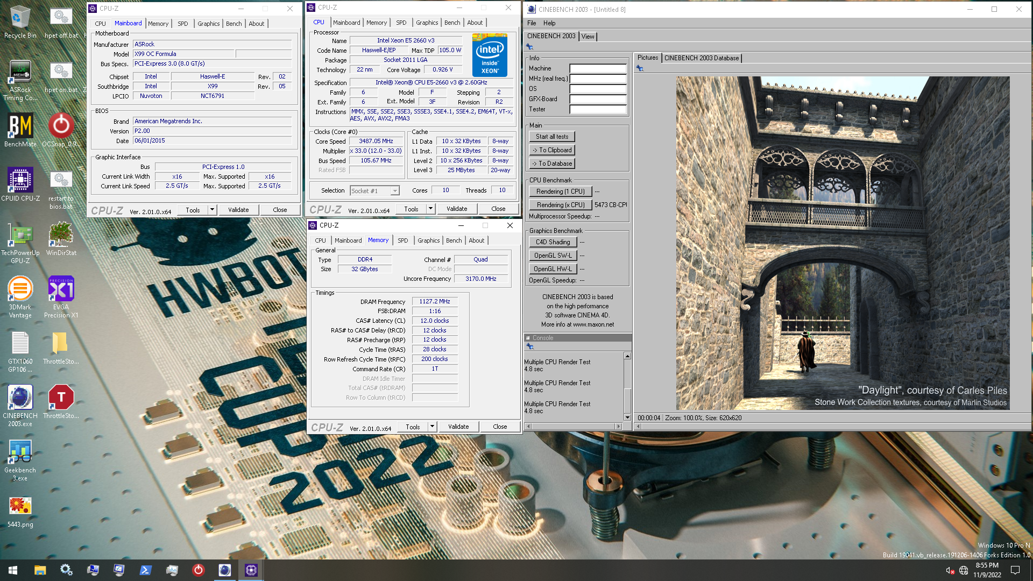Click console vertical scrollbar up arrow
The width and height of the screenshot is (1033, 581).
point(627,356)
